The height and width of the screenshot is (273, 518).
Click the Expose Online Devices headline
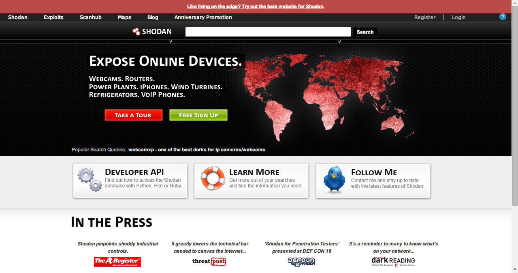pos(166,61)
